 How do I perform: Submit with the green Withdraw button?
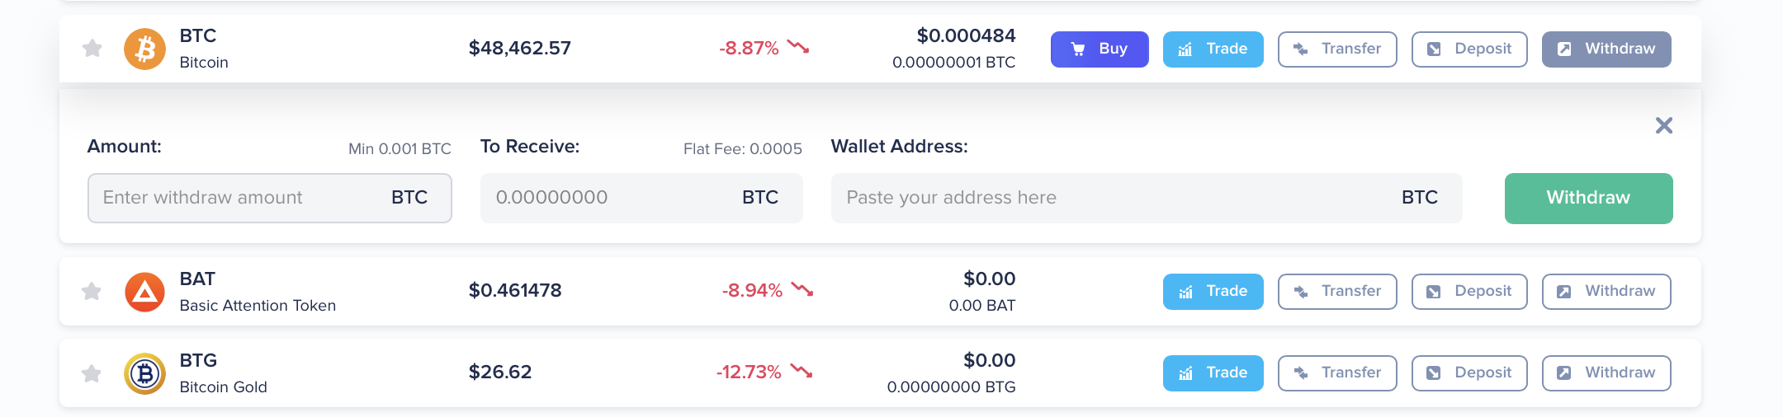point(1588,199)
